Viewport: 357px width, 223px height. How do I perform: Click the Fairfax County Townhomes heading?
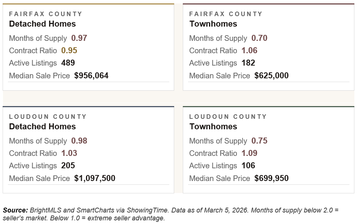(213, 24)
